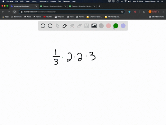Expand the Other Bookmarks folder
Image resolution: width=166 pixels, height=125 pixels.
click(x=156, y=17)
